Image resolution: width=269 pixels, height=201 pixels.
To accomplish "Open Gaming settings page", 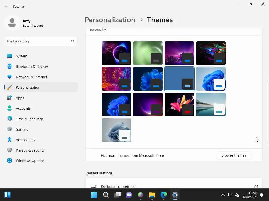I will click(x=41, y=129).
